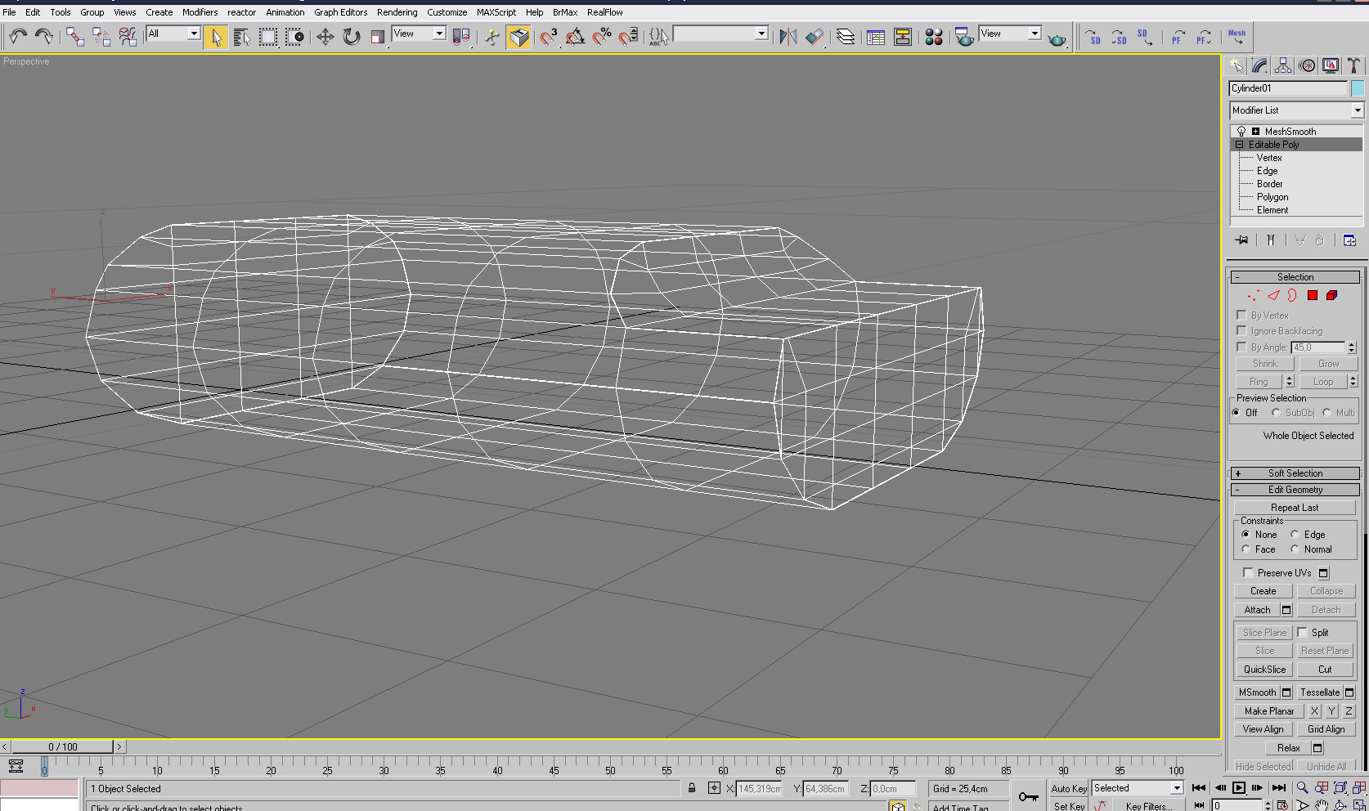This screenshot has width=1369, height=811.
Task: Switch to the Utilities hammer panel
Action: tap(1354, 66)
